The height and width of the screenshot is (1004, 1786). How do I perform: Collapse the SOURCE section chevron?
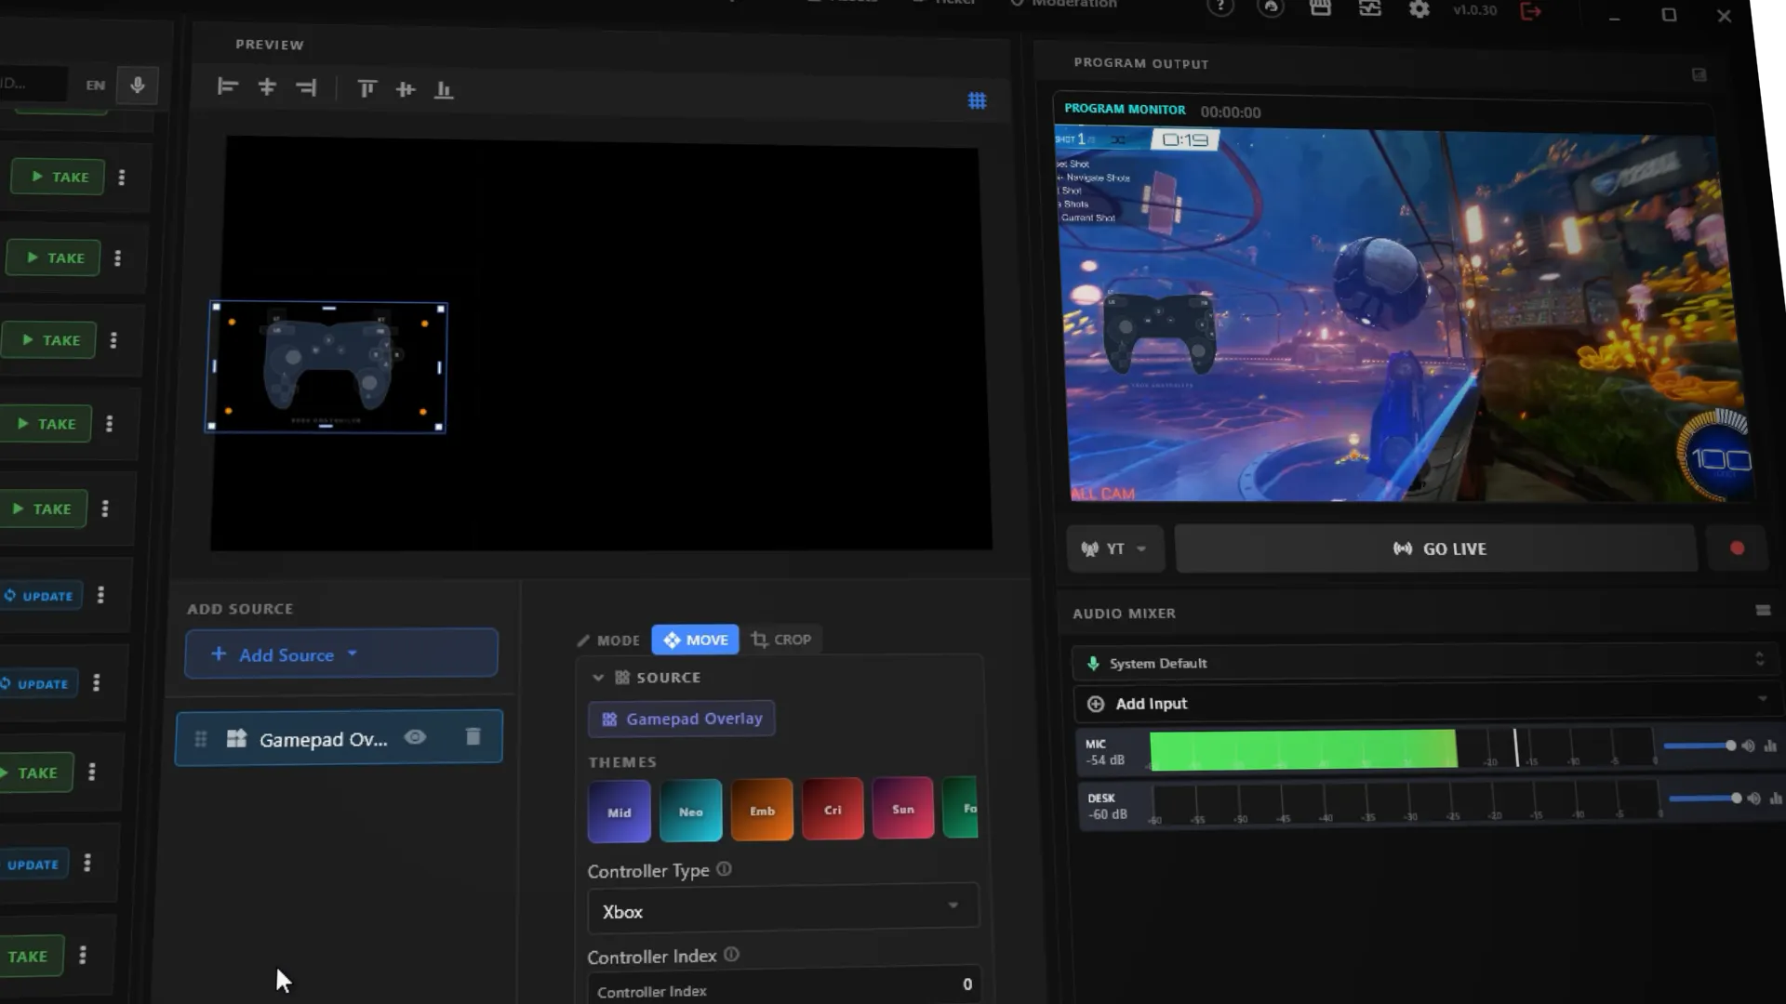(598, 678)
